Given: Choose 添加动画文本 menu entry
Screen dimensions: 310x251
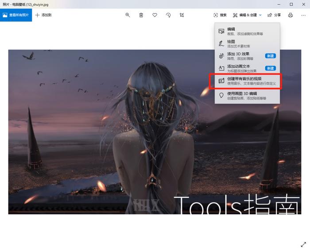Looking at the screenshot, I should coord(247,68).
